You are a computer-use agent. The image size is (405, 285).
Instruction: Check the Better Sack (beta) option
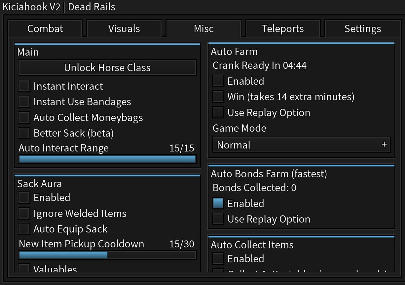click(24, 133)
